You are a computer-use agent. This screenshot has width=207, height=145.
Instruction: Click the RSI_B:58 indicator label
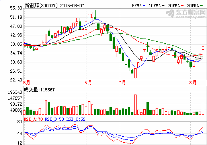pos(55,119)
